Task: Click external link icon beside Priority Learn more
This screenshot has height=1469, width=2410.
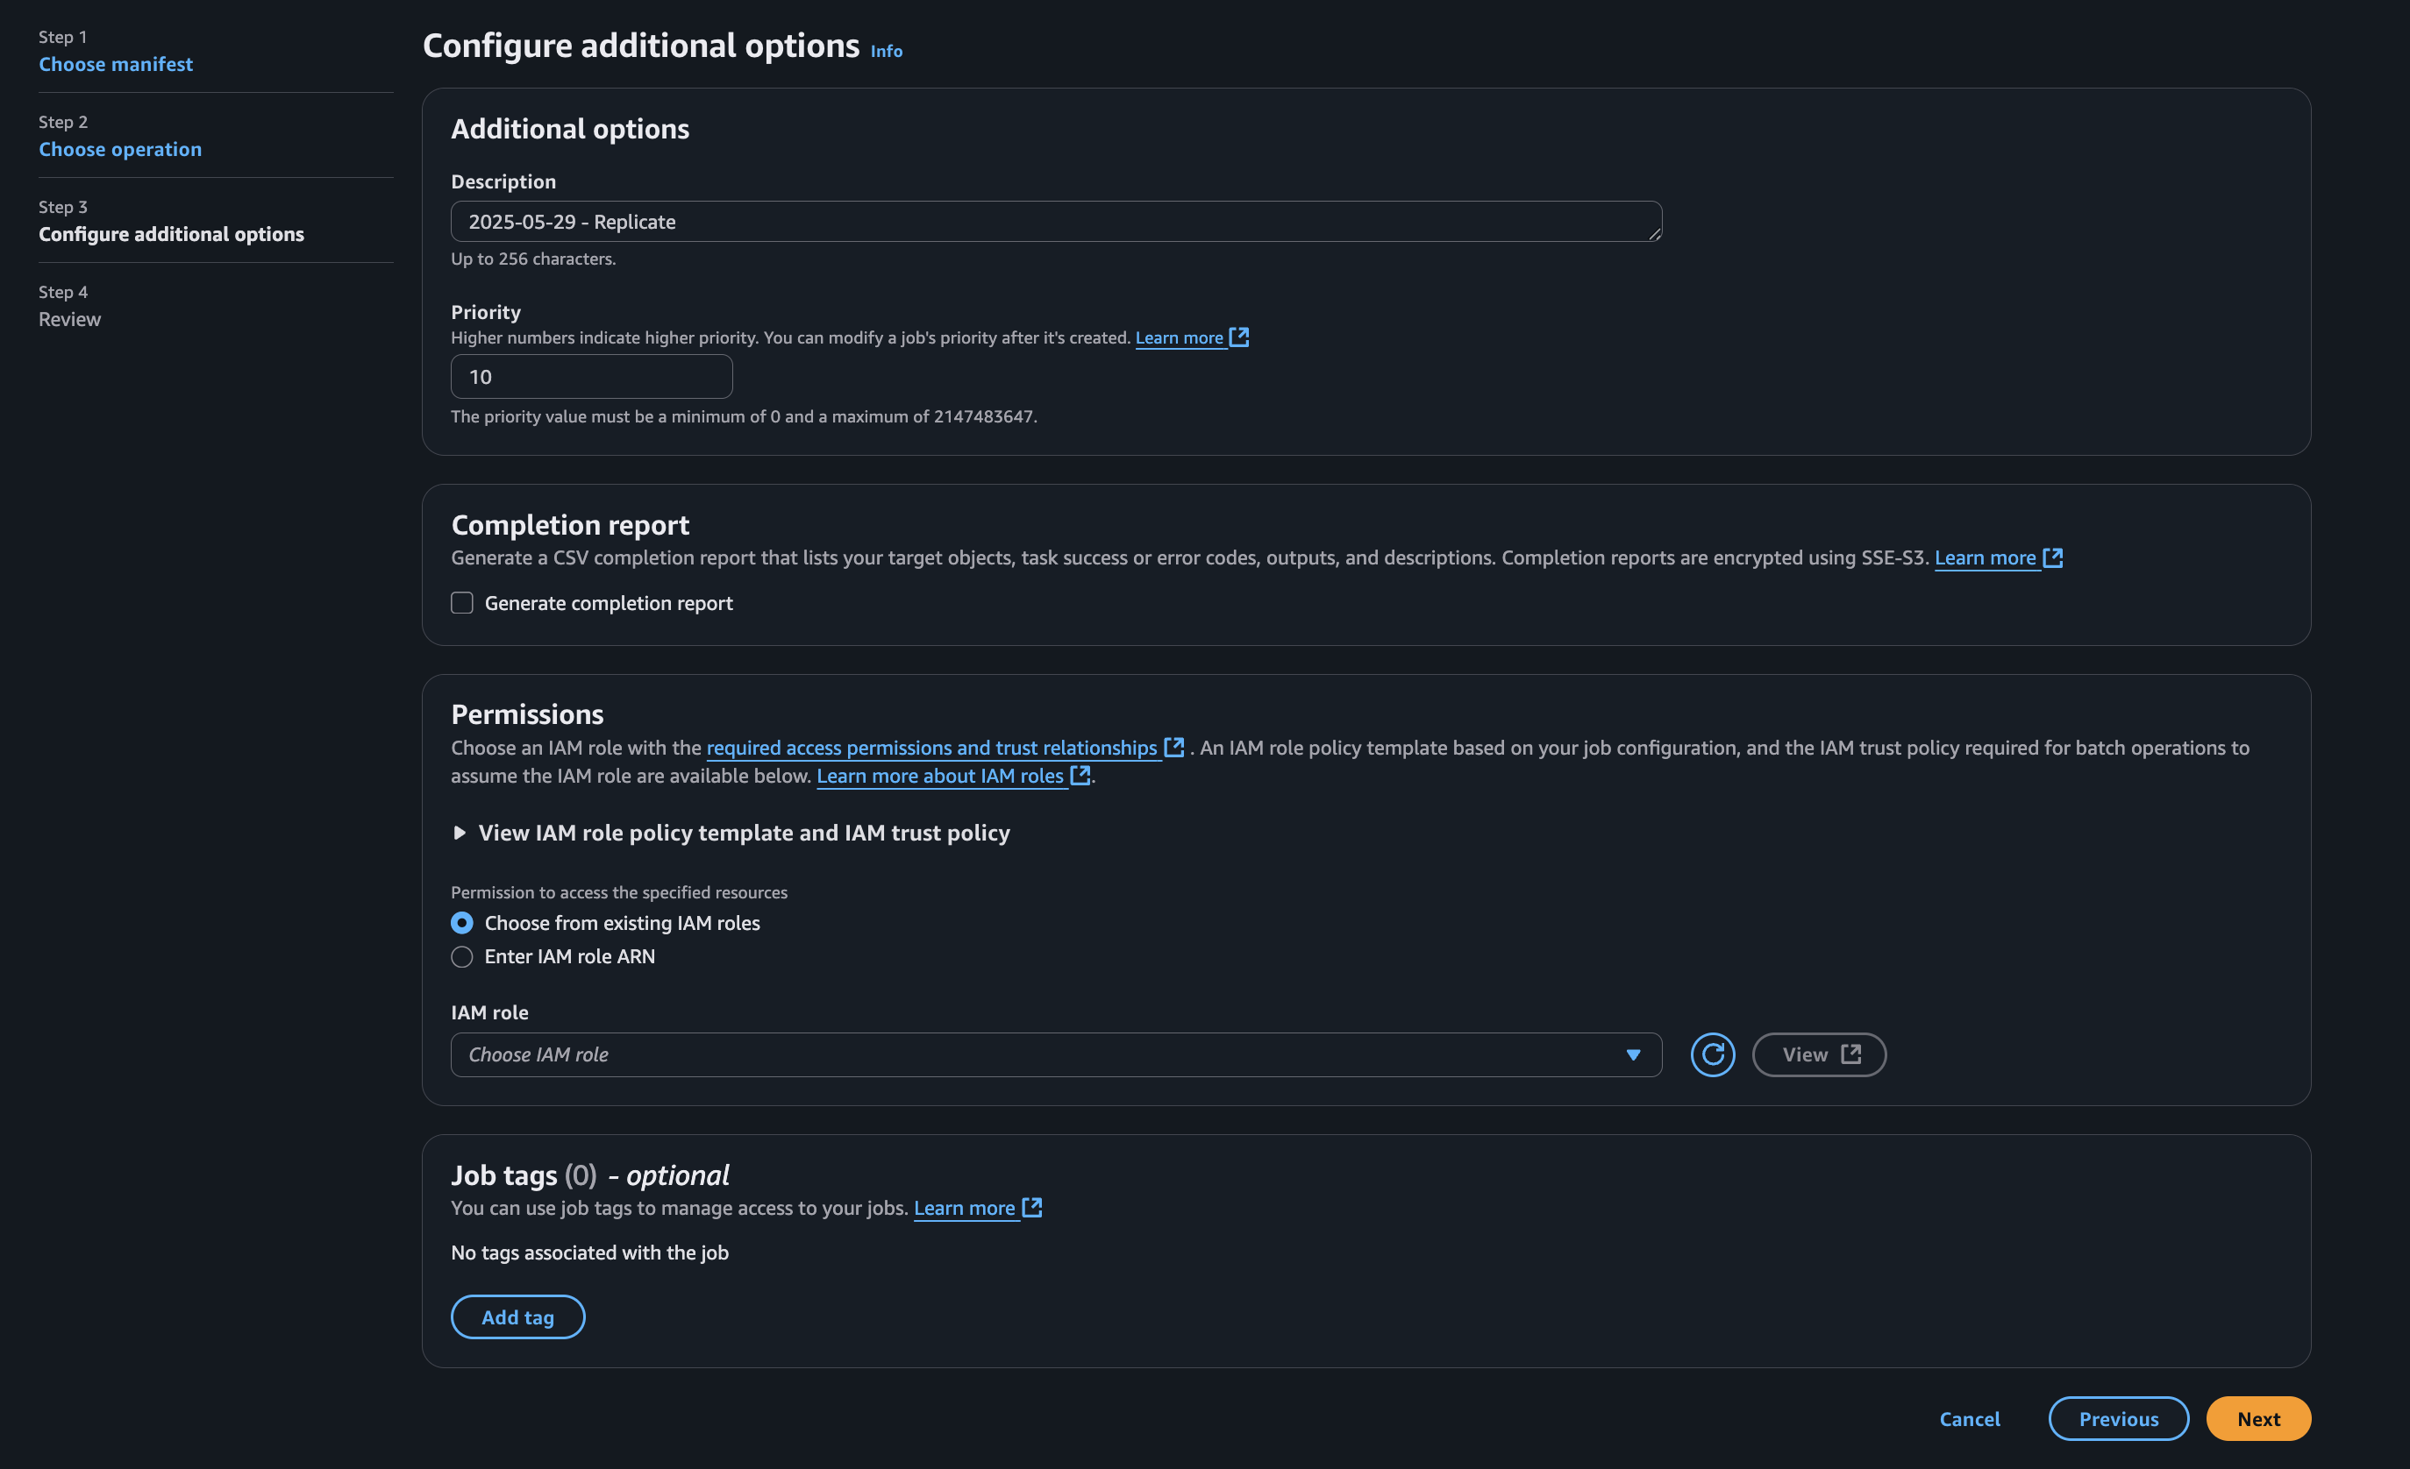Action: (x=1239, y=337)
